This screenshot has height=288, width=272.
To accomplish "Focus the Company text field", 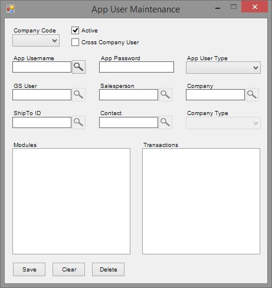I will pyautogui.click(x=215, y=95).
